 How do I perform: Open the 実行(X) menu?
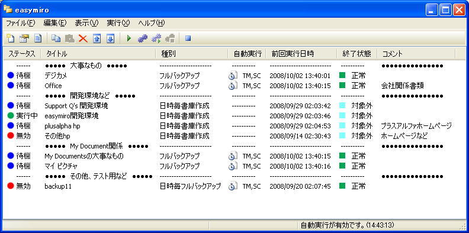[118, 23]
